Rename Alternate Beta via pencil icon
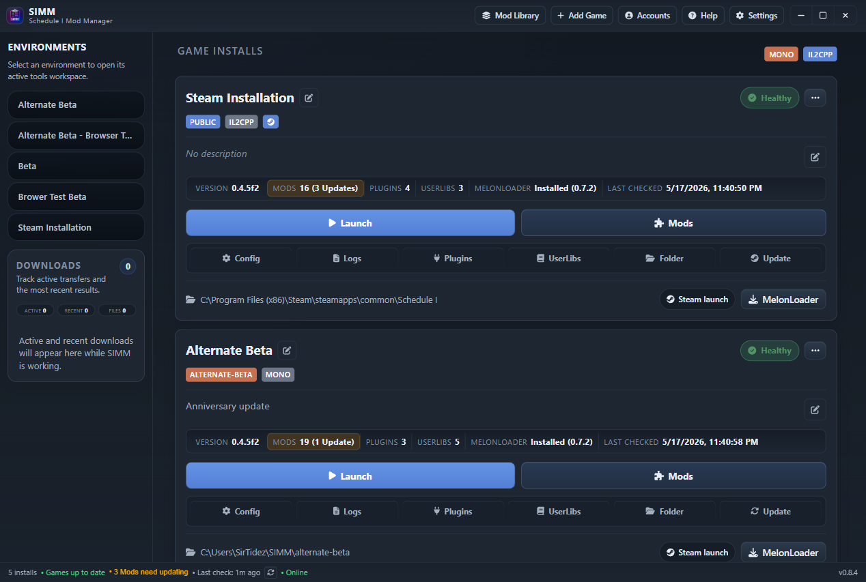This screenshot has height=582, width=866. click(287, 350)
